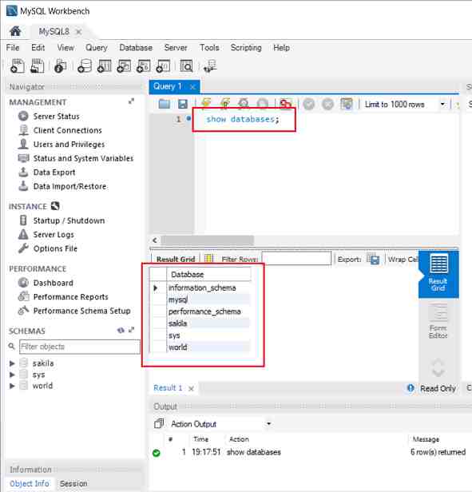
Task: Open a script file in query editor
Action: [x=165, y=104]
